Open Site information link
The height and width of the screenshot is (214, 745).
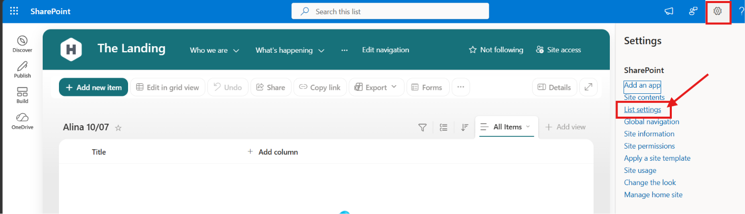pos(649,134)
